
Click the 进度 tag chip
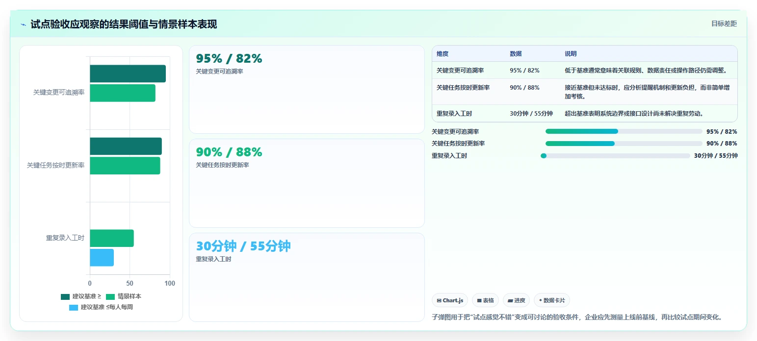point(516,300)
